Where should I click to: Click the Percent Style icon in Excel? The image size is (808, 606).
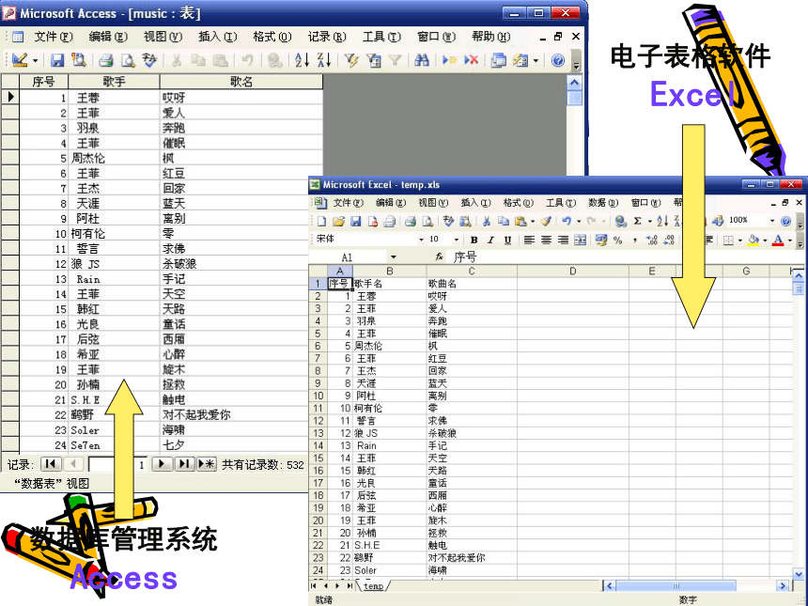tap(618, 241)
